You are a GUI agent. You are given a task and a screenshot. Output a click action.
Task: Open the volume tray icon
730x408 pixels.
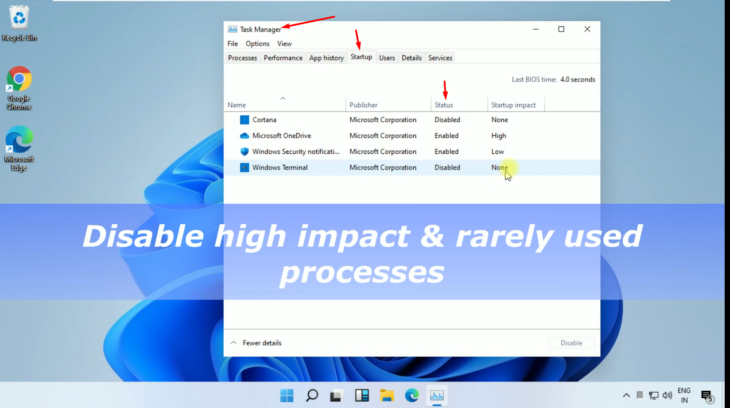coord(667,395)
